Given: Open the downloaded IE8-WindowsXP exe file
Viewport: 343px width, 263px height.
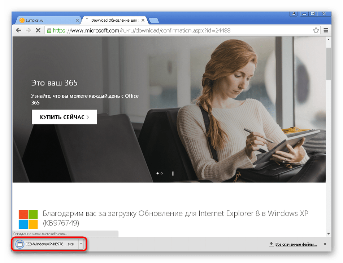Looking at the screenshot, I should (x=45, y=244).
